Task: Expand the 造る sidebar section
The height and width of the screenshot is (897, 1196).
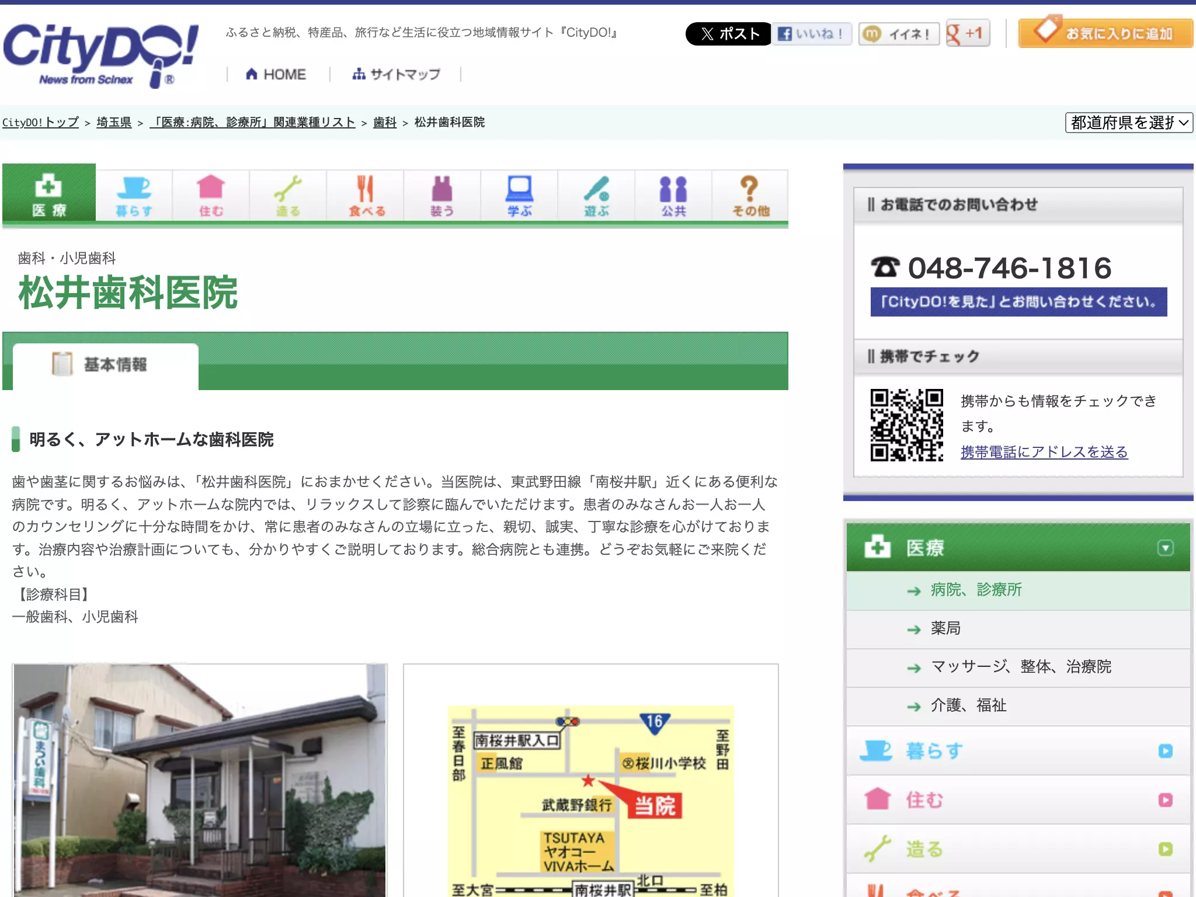Action: click(x=1018, y=849)
